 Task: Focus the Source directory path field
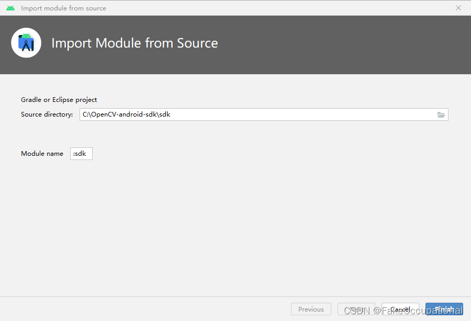[264, 114]
